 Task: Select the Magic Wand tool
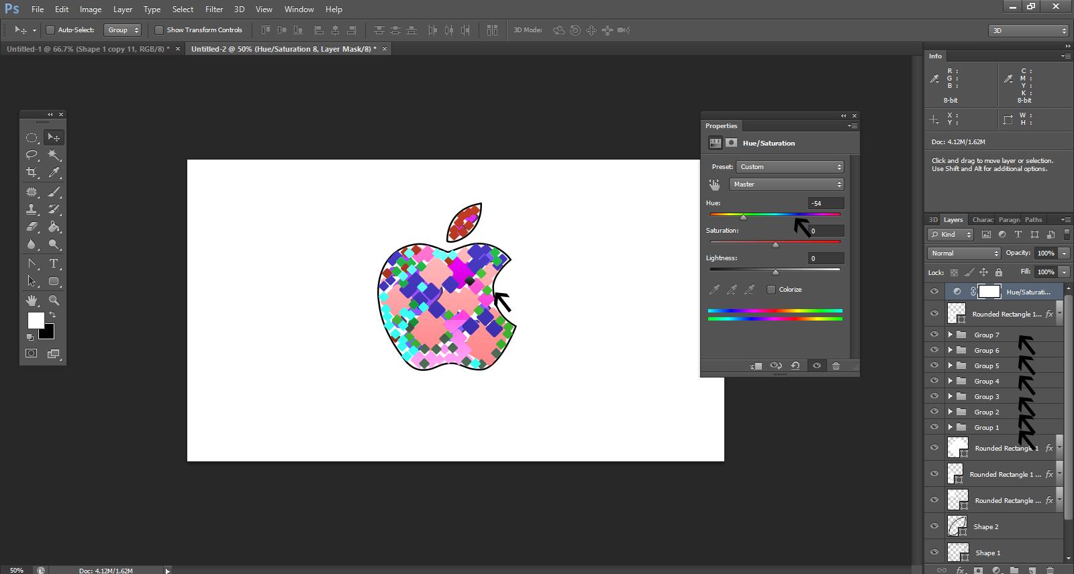(54, 155)
